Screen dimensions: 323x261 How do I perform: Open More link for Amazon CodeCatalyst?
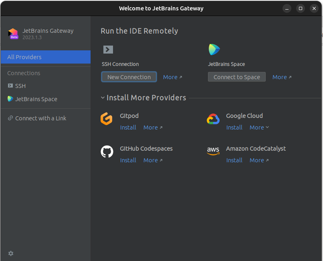tap(259, 160)
